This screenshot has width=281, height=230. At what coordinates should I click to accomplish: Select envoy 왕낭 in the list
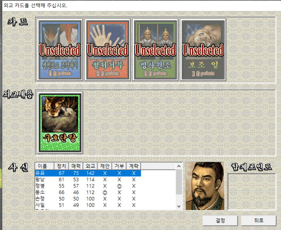pos(88,179)
